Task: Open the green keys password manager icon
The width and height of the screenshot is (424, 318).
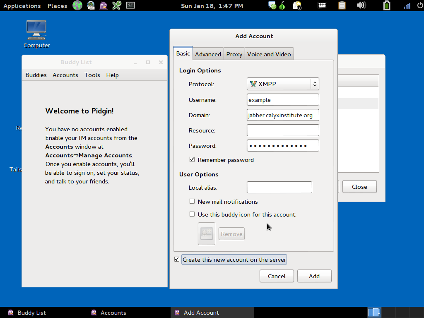Action: click(x=117, y=6)
